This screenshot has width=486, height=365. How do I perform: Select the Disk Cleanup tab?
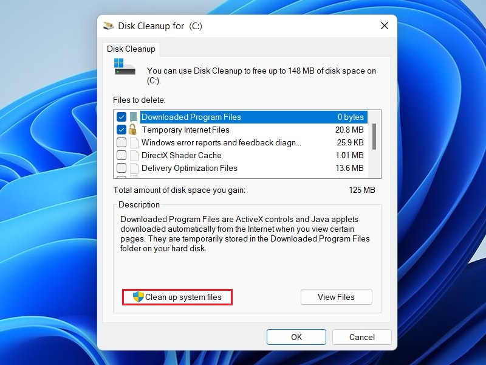click(131, 49)
